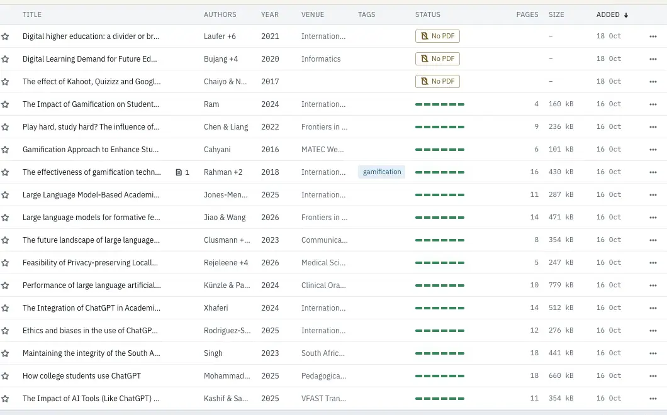
Task: Open more options for Chaiyo row
Action: 653,82
